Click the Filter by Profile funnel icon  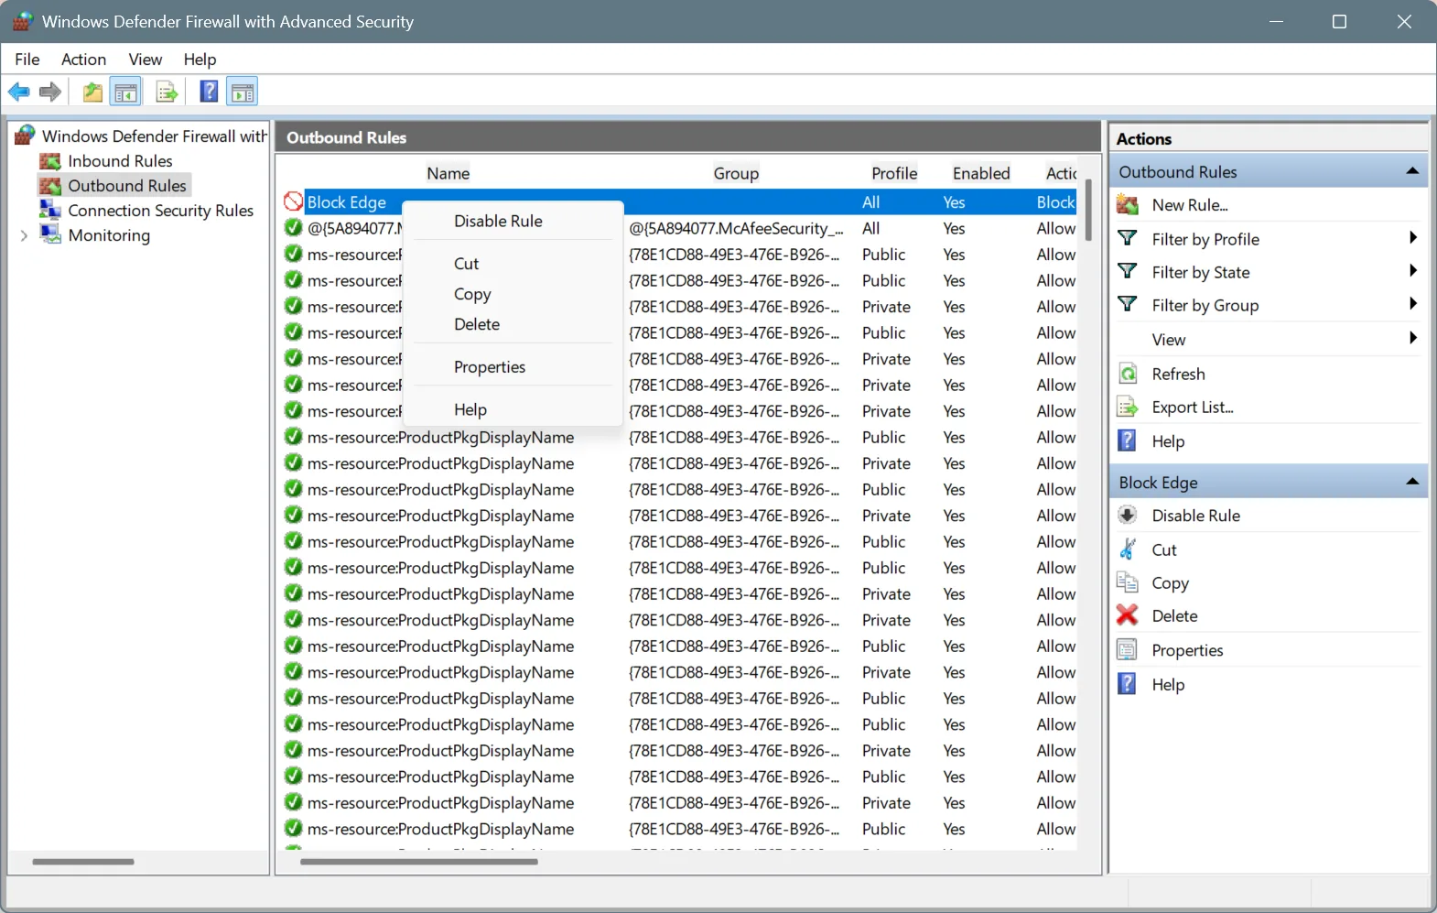[1128, 238]
